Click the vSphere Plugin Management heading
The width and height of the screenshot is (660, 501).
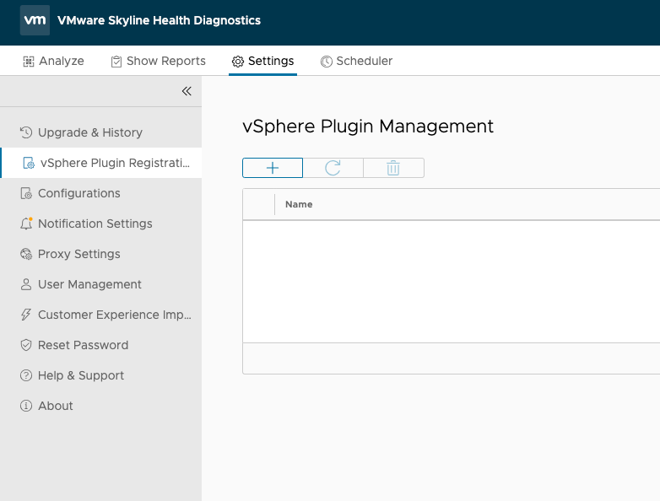(x=368, y=127)
